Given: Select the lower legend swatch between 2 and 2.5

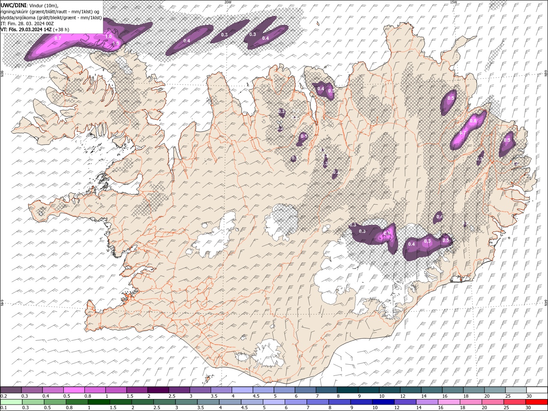Looking at the screenshot, I should (143, 402).
